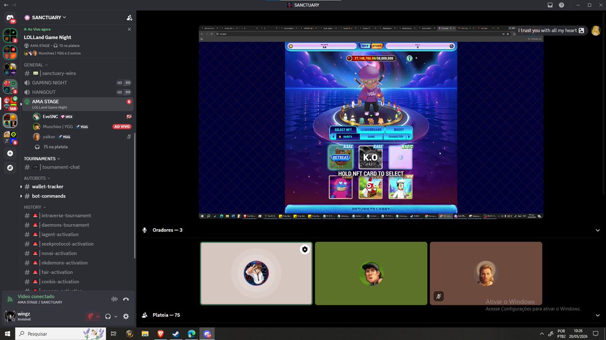The width and height of the screenshot is (606, 340).
Task: Open File Explorer from taskbar
Action: pos(145,333)
